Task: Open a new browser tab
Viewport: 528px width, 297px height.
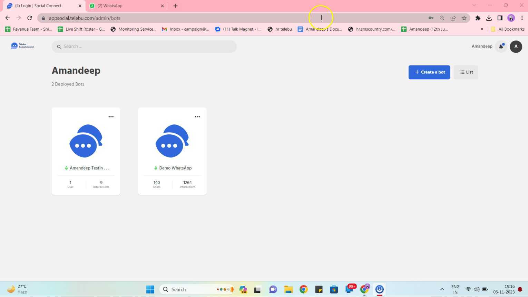Action: click(175, 6)
